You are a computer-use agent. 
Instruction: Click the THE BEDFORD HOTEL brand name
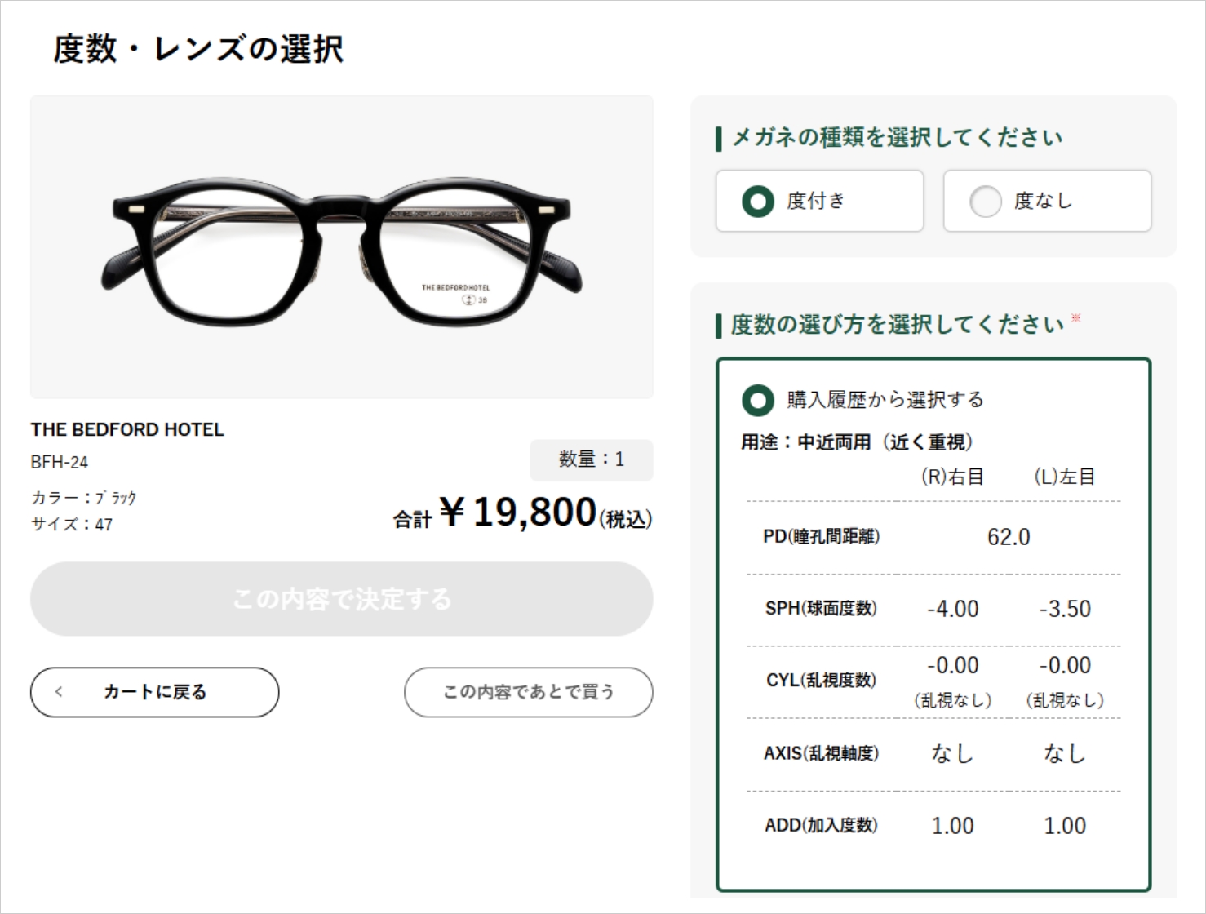click(127, 429)
